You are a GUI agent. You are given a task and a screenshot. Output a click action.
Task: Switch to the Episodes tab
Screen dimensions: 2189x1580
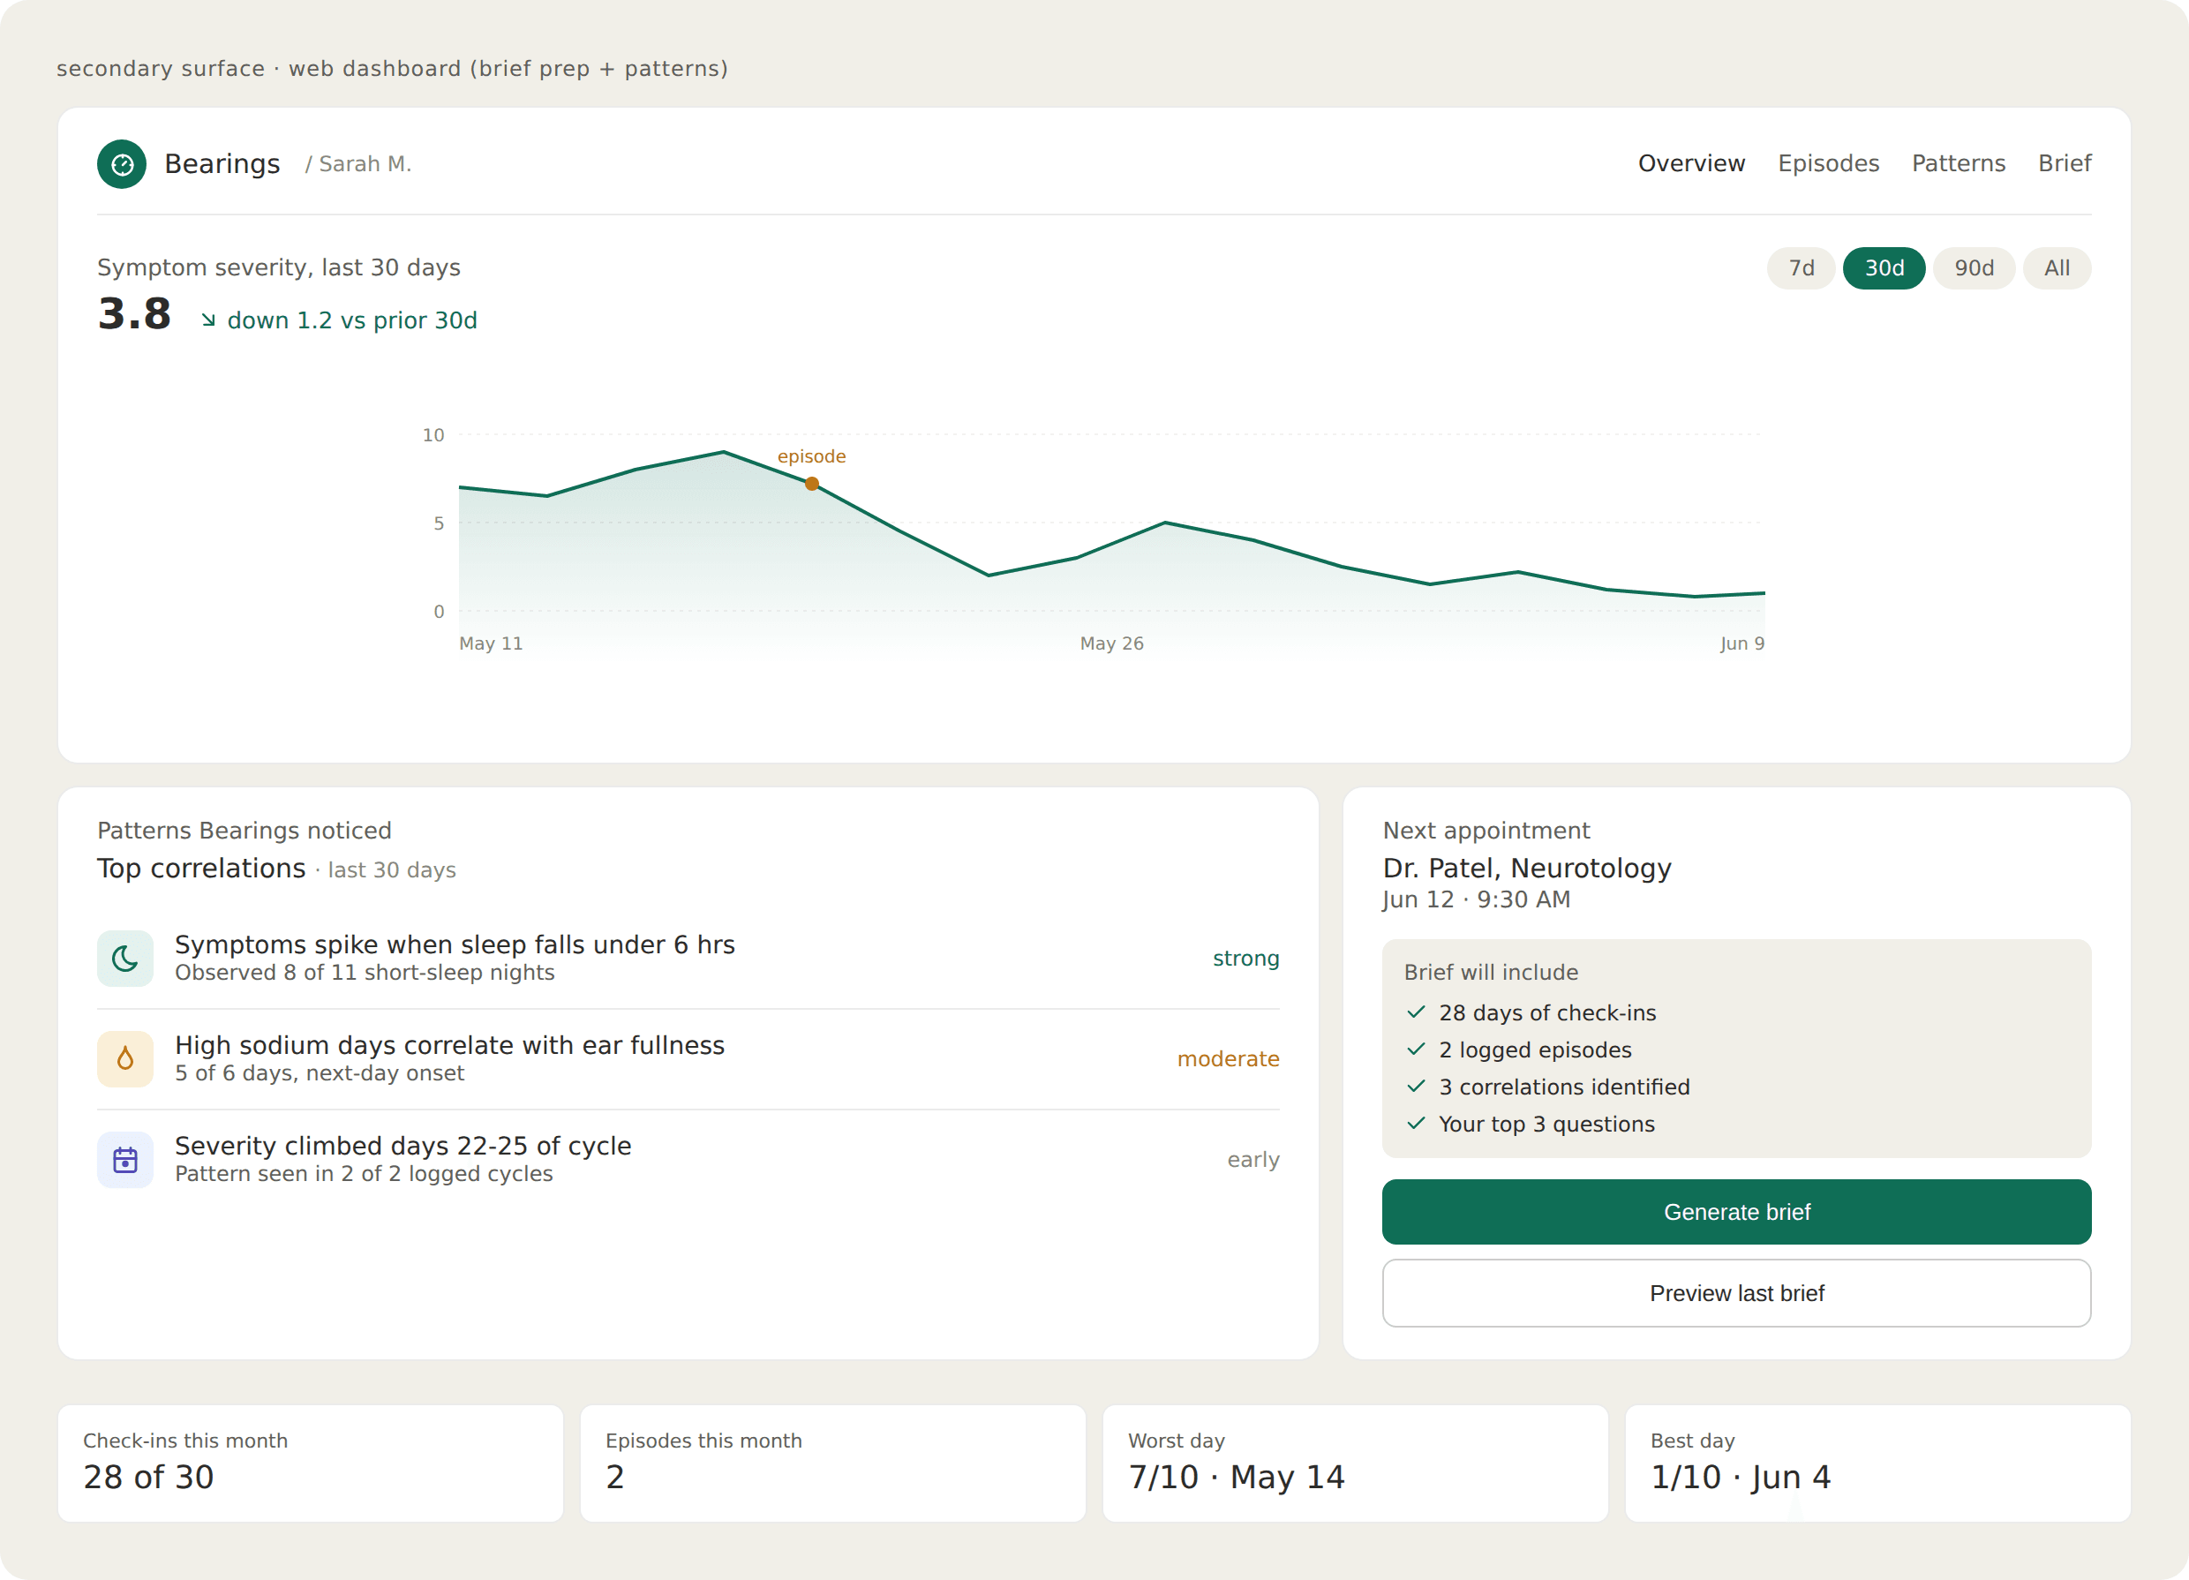point(1828,163)
